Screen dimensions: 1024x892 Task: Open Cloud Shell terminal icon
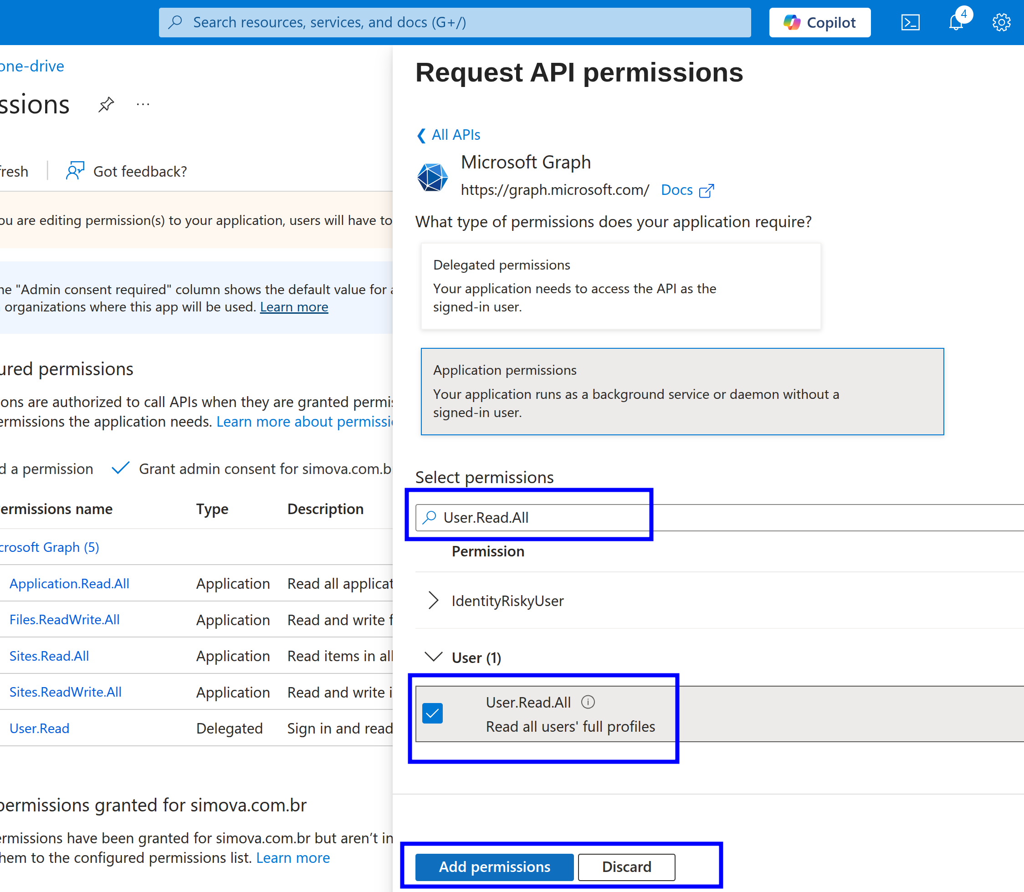tap(910, 22)
